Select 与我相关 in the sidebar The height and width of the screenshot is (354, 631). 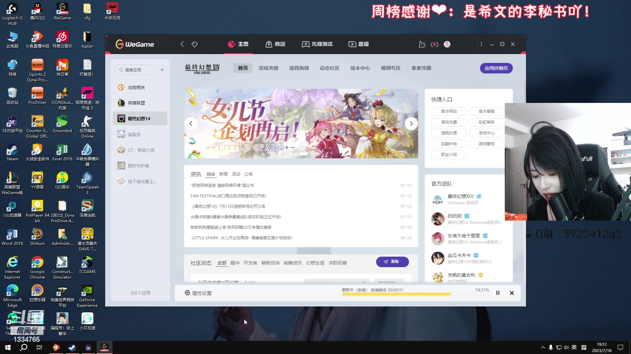[140, 87]
